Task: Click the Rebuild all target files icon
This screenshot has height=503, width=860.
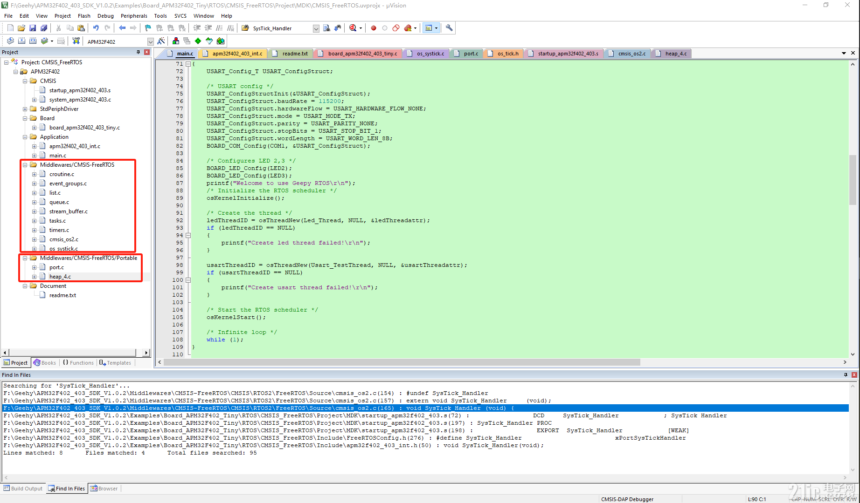Action: (x=33, y=41)
